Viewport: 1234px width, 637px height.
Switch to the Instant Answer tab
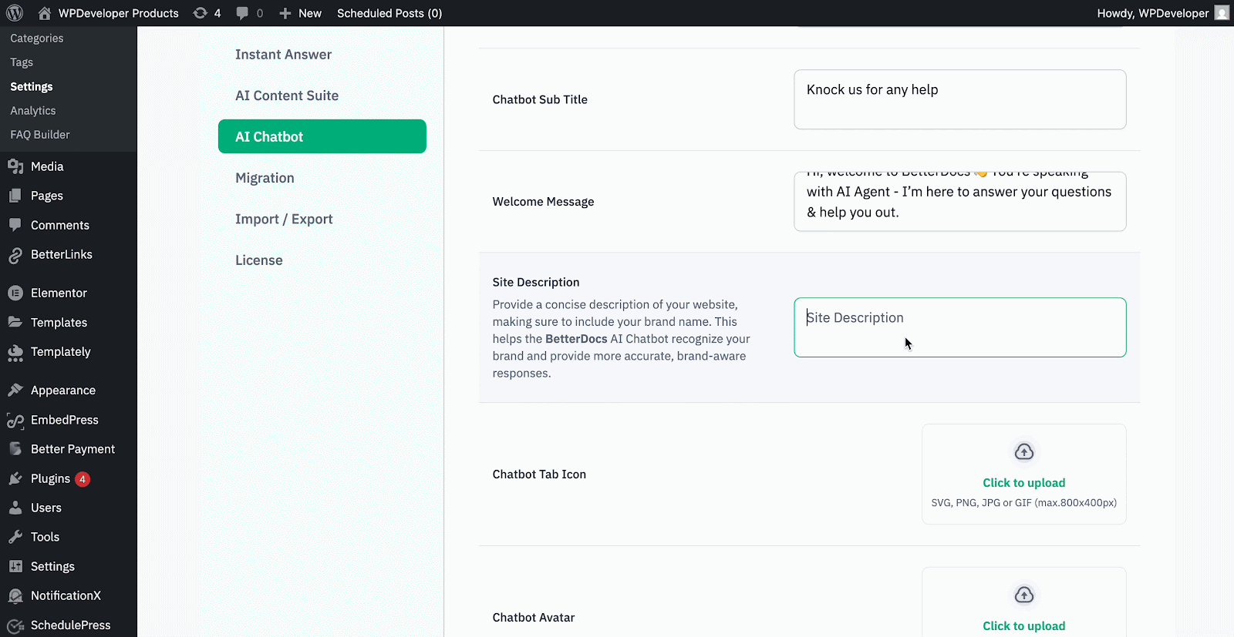[283, 55]
